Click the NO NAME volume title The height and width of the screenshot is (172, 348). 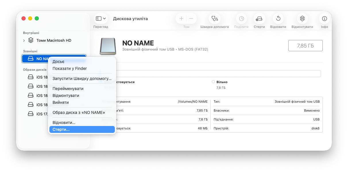click(138, 43)
